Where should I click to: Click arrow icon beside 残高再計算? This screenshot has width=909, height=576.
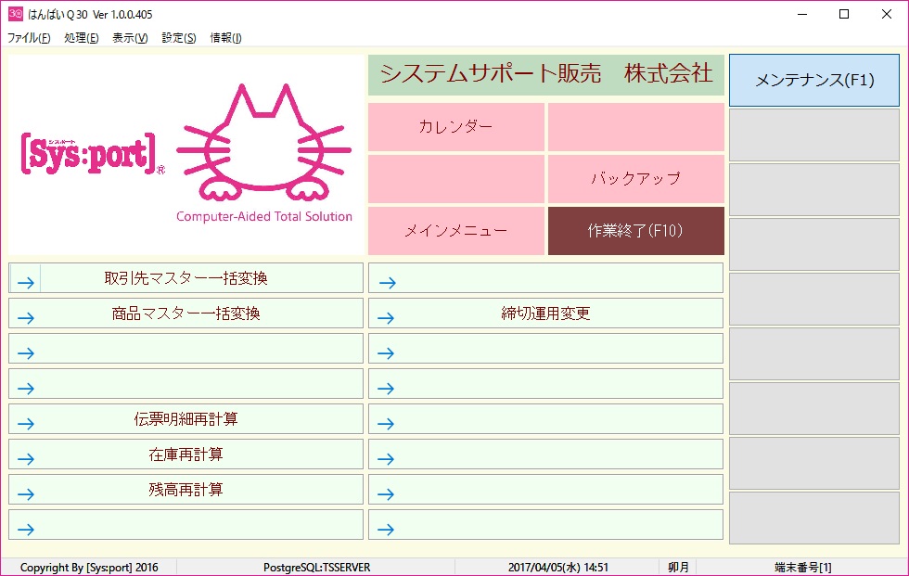click(26, 494)
